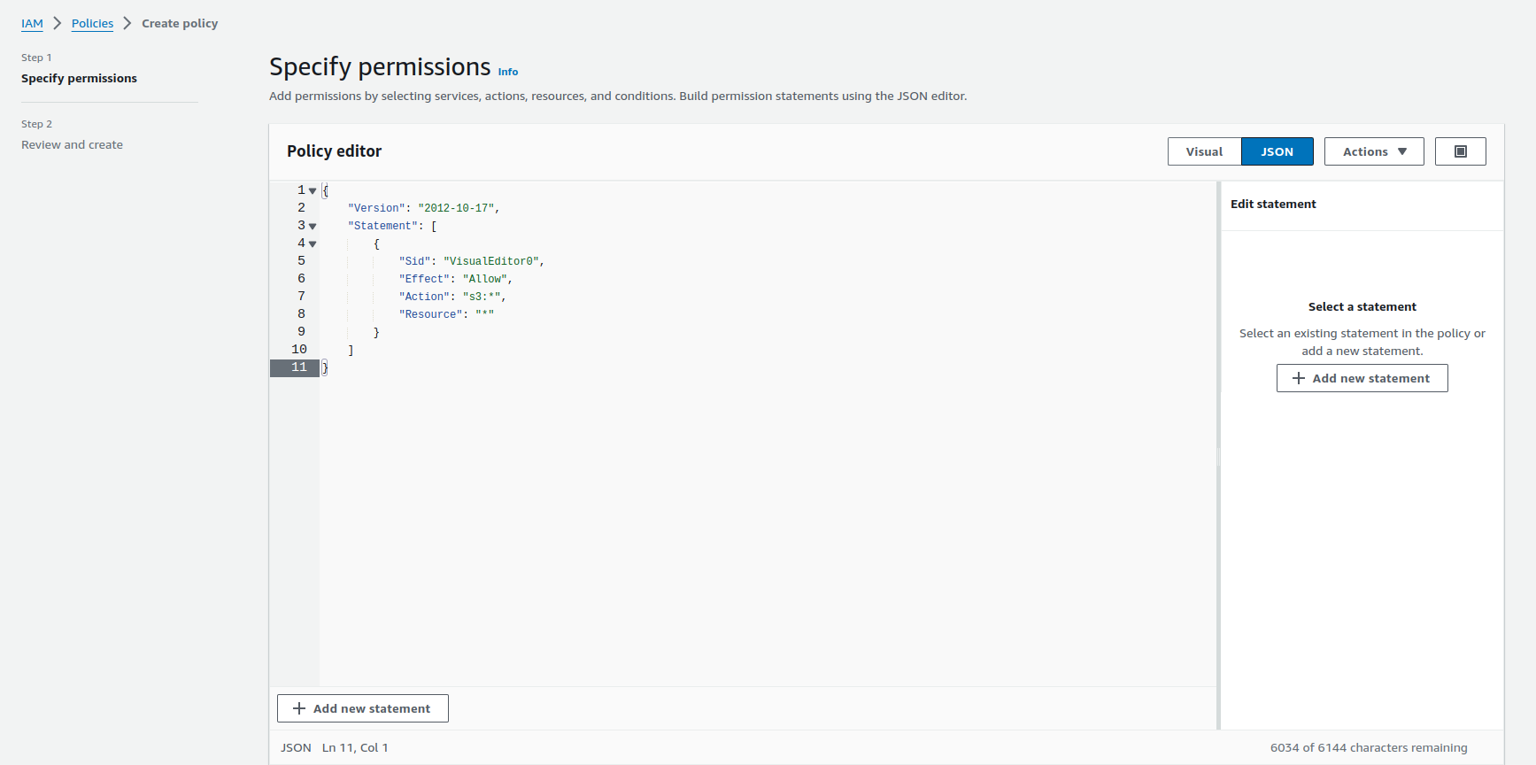Image resolution: width=1536 pixels, height=765 pixels.
Task: Switch to the Visual editor mode
Action: click(1204, 151)
